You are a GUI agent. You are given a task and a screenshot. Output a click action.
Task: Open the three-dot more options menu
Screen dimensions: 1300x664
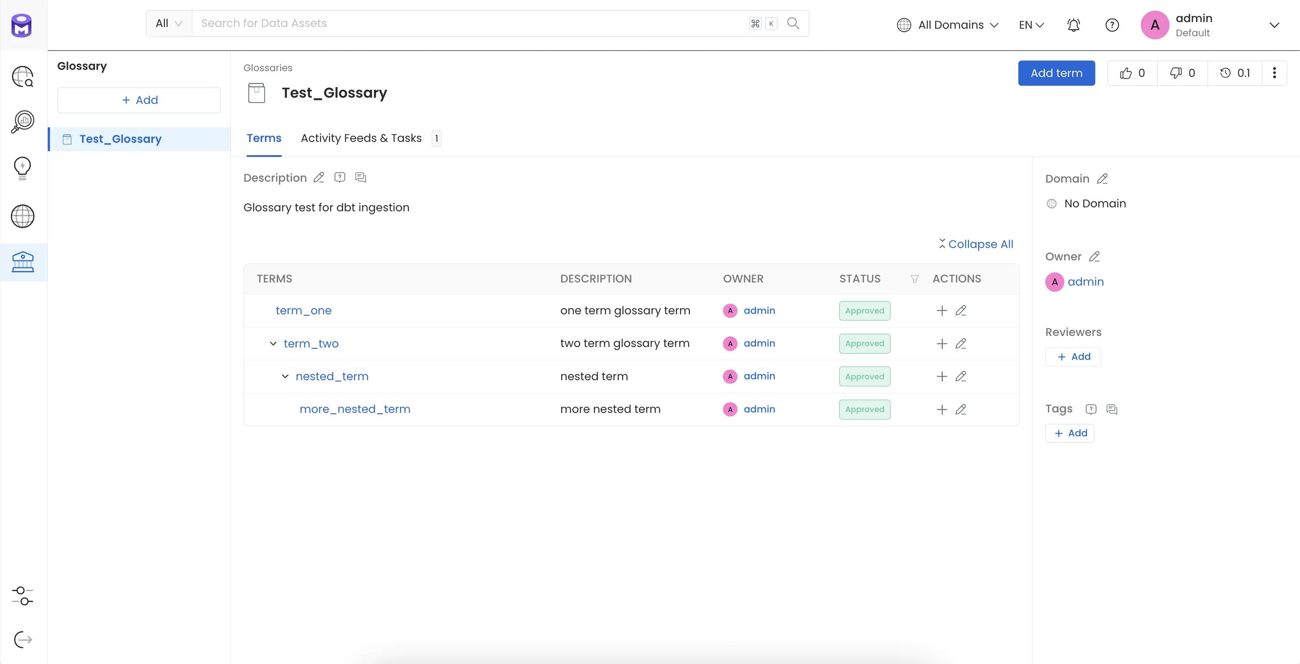click(1274, 73)
